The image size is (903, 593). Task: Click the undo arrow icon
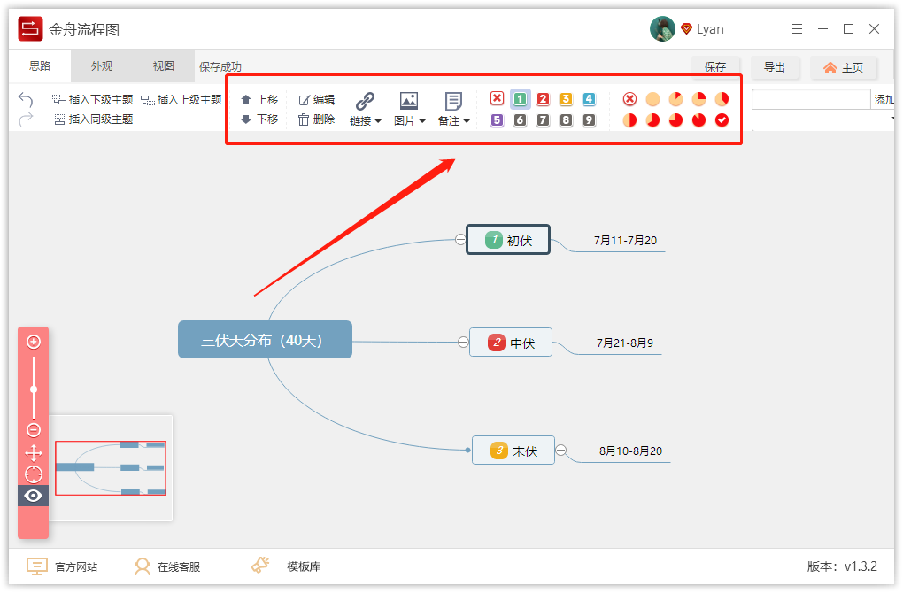pyautogui.click(x=26, y=100)
